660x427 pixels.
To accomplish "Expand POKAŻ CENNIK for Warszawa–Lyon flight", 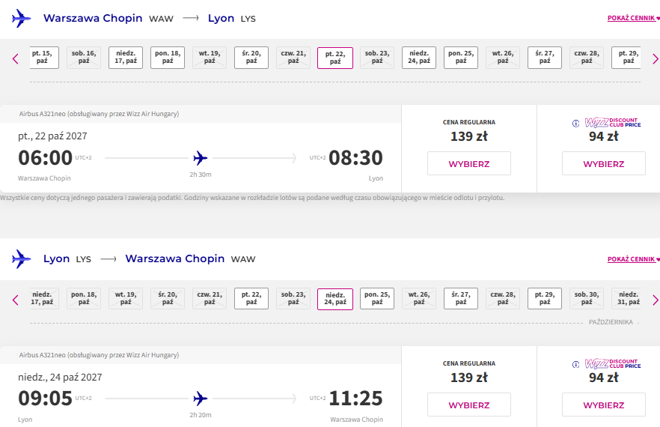I will (x=633, y=18).
